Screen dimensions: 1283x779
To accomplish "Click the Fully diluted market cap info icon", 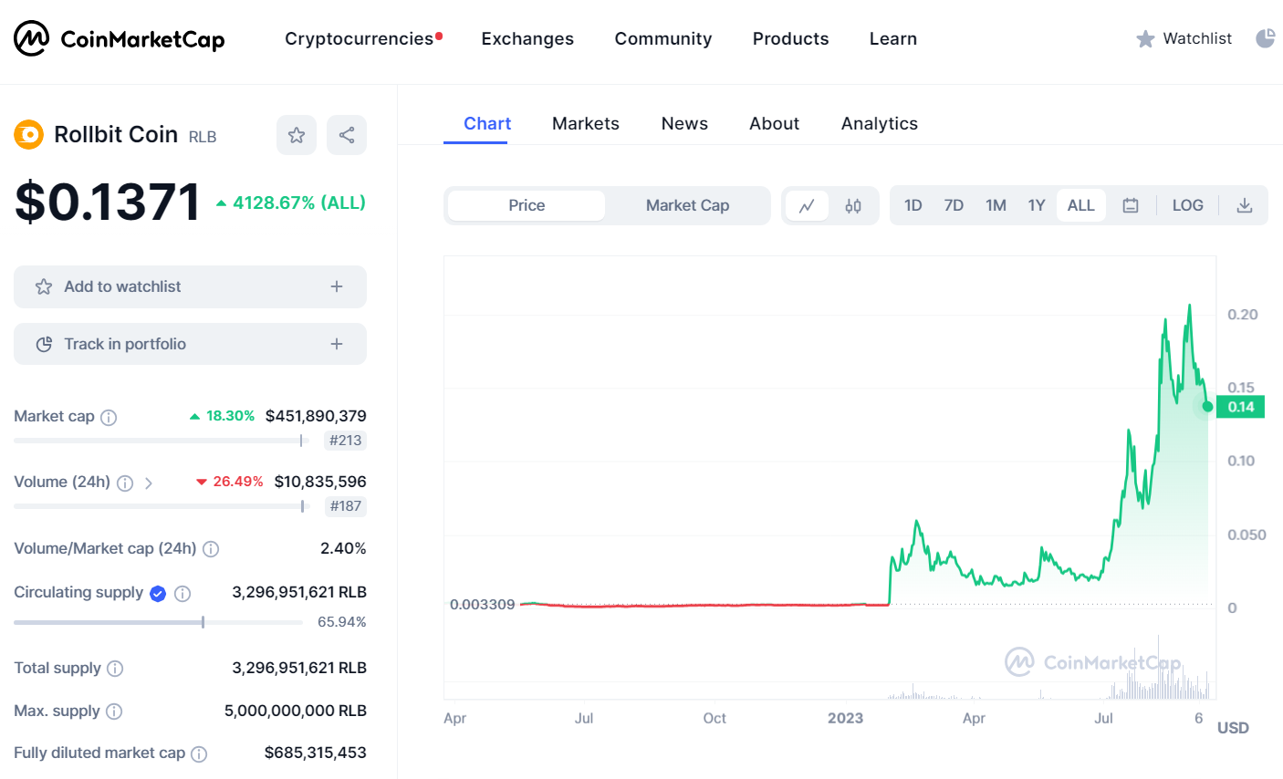I will tap(199, 754).
